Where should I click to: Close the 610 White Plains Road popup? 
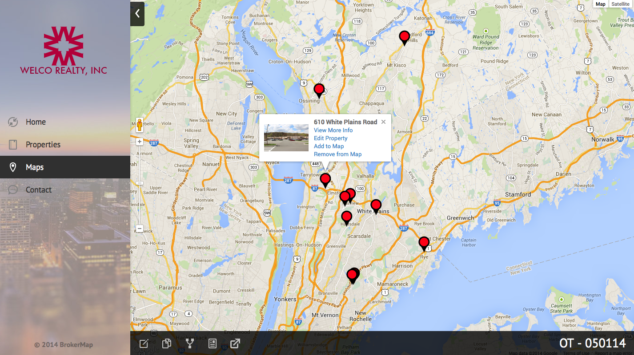tap(383, 122)
